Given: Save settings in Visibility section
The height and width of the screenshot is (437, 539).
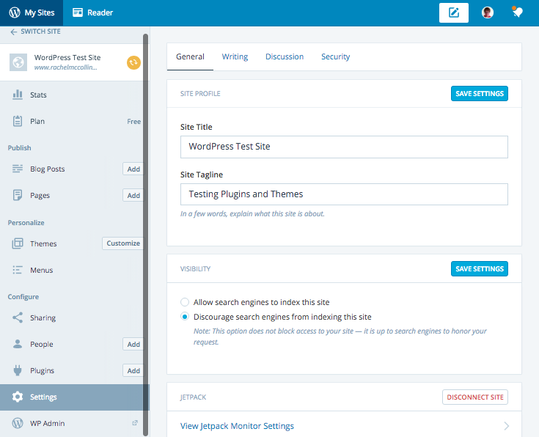Looking at the screenshot, I should [x=480, y=269].
